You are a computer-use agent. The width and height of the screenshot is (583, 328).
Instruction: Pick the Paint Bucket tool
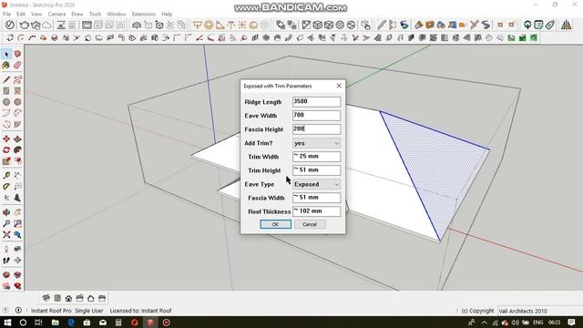(6, 66)
